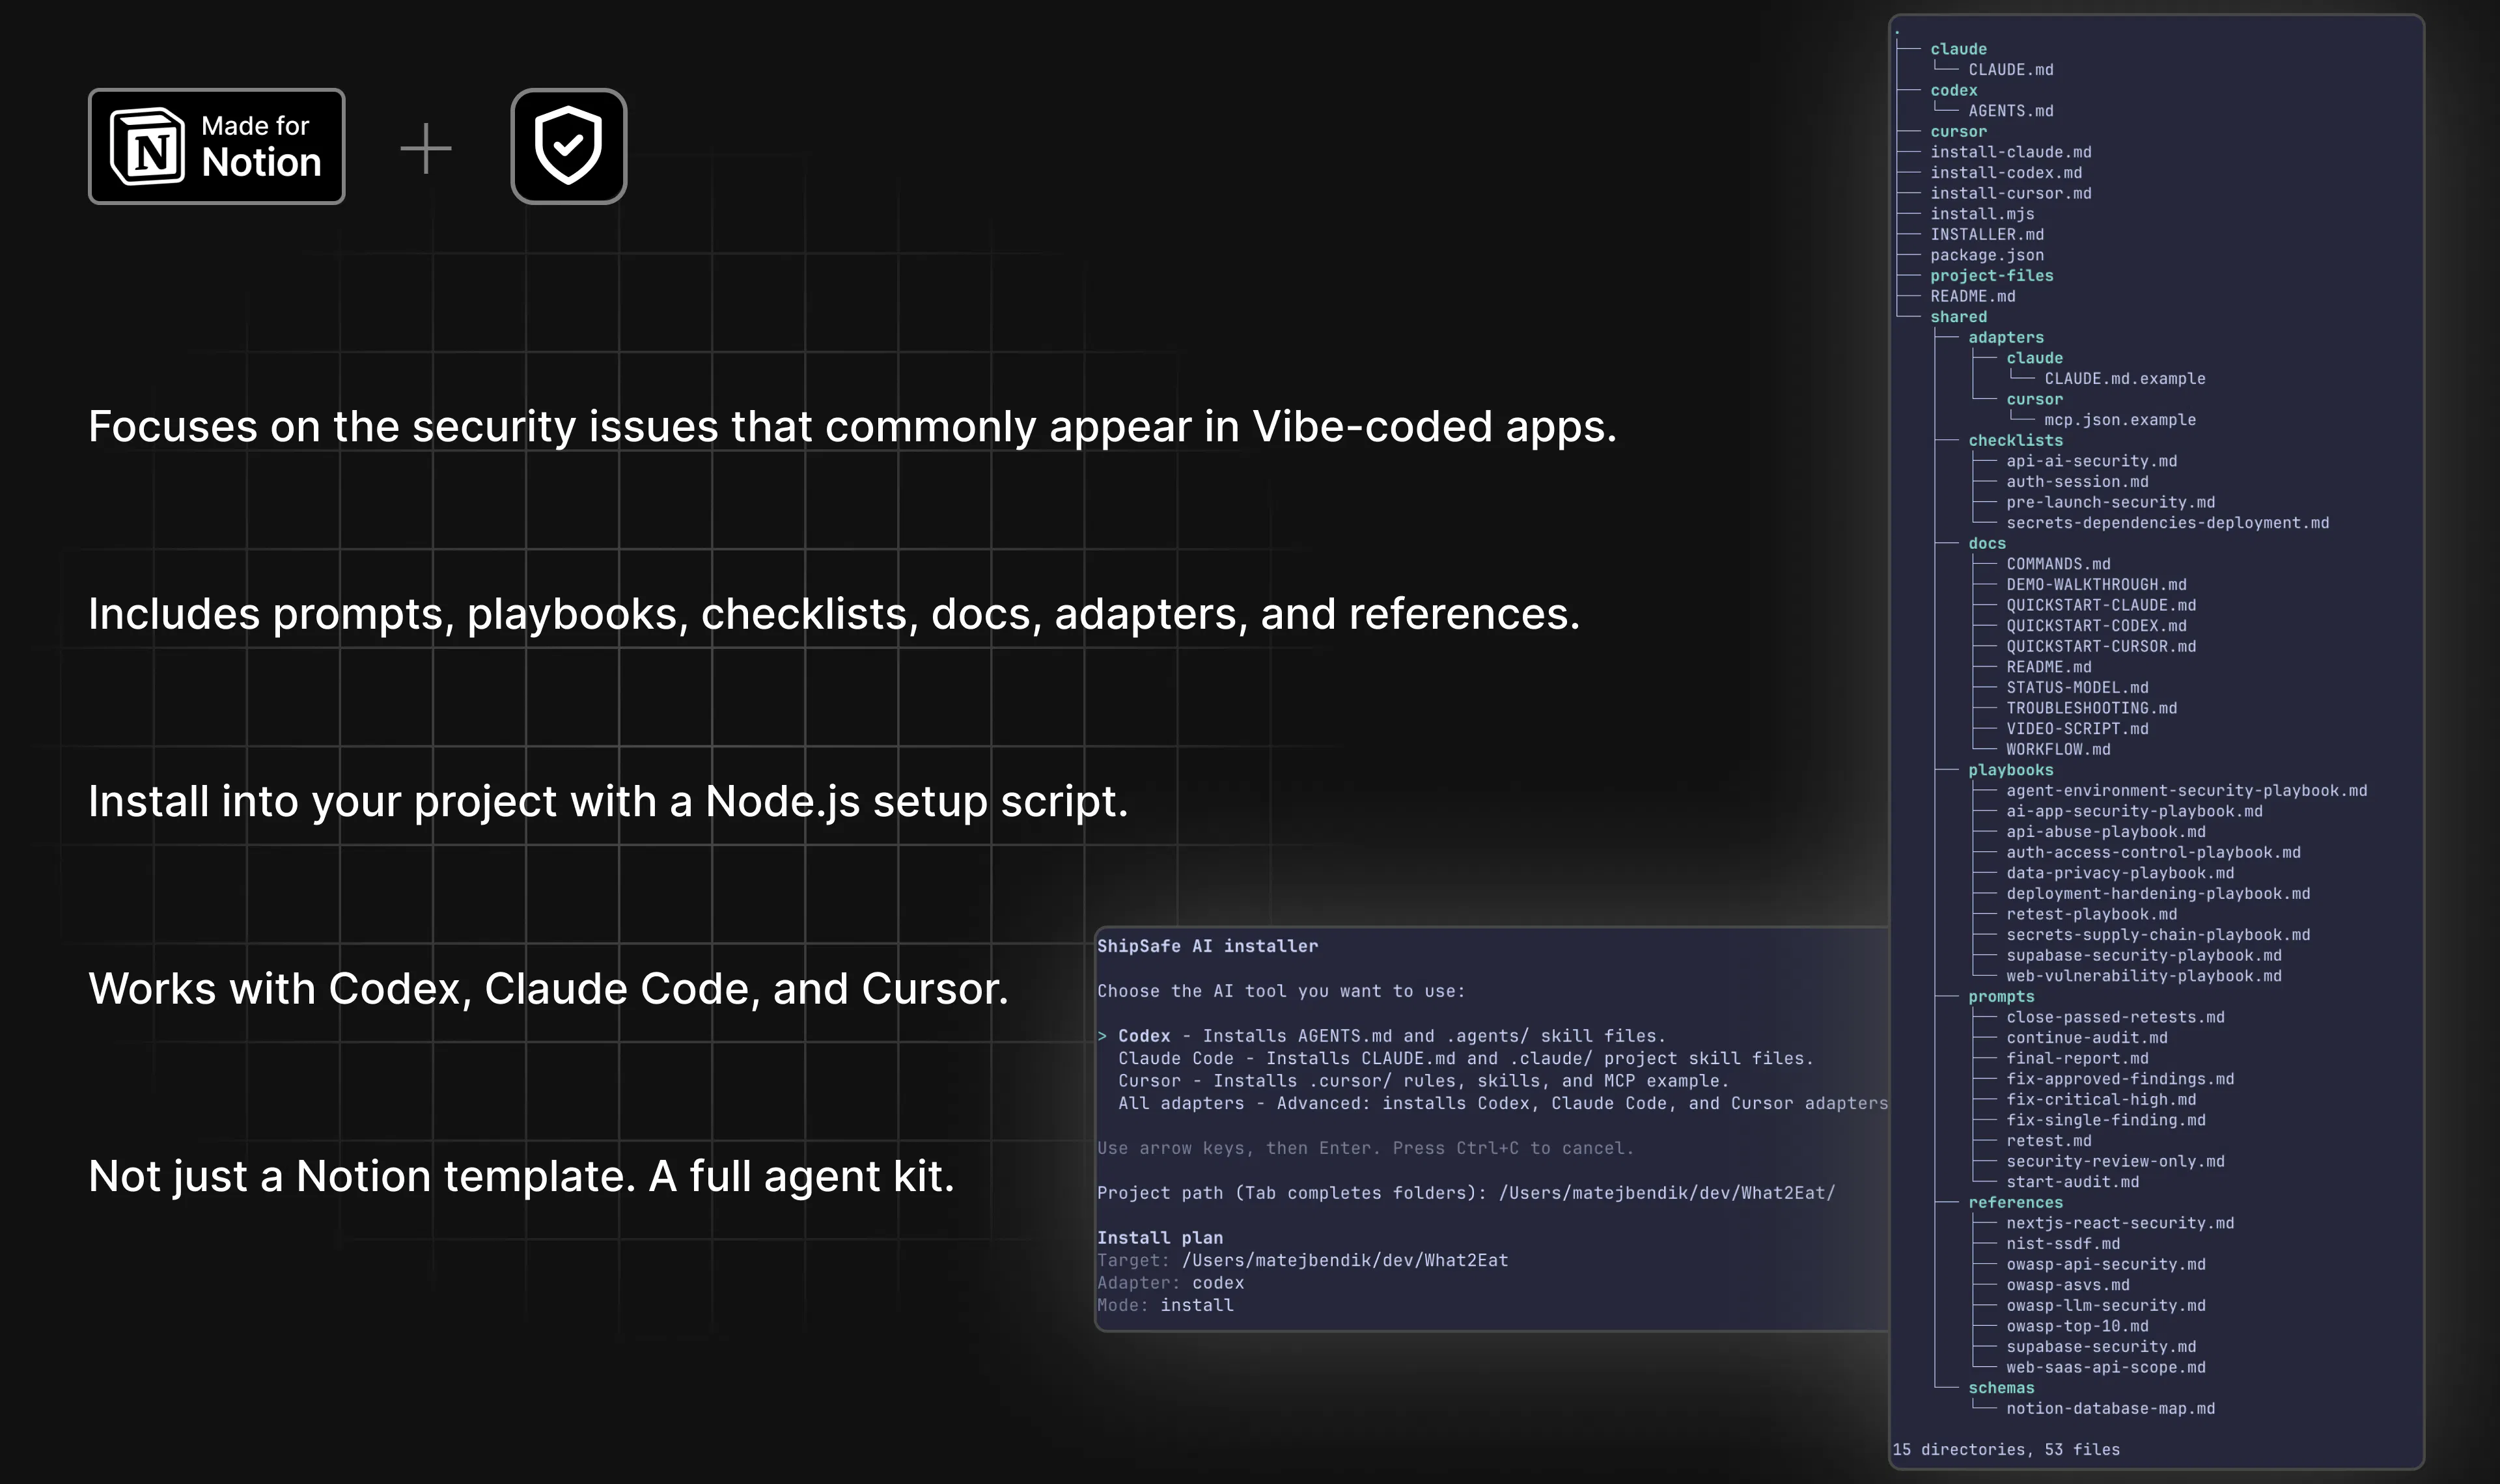This screenshot has width=2500, height=1484.
Task: Select the Cursor installer option line
Action: (x=1424, y=1081)
